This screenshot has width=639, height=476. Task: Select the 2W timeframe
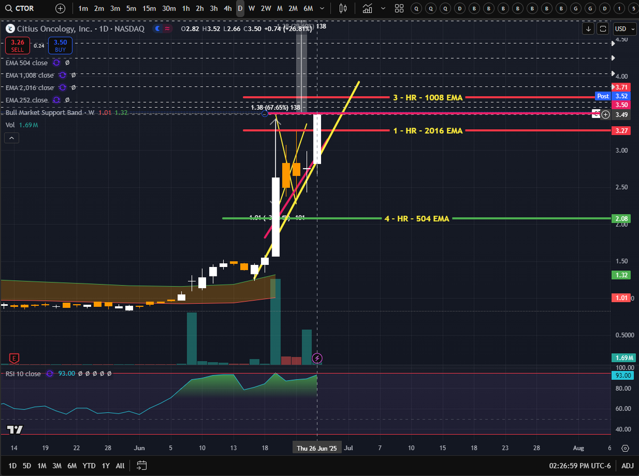tap(266, 9)
